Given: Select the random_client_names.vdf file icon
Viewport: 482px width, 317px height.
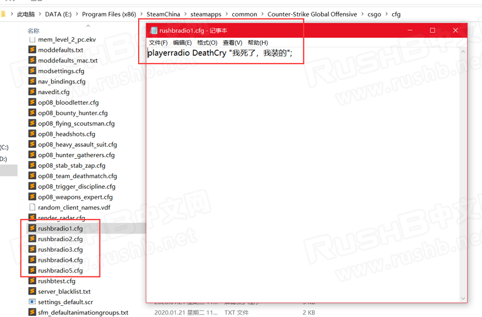Looking at the screenshot, I should tap(32, 208).
